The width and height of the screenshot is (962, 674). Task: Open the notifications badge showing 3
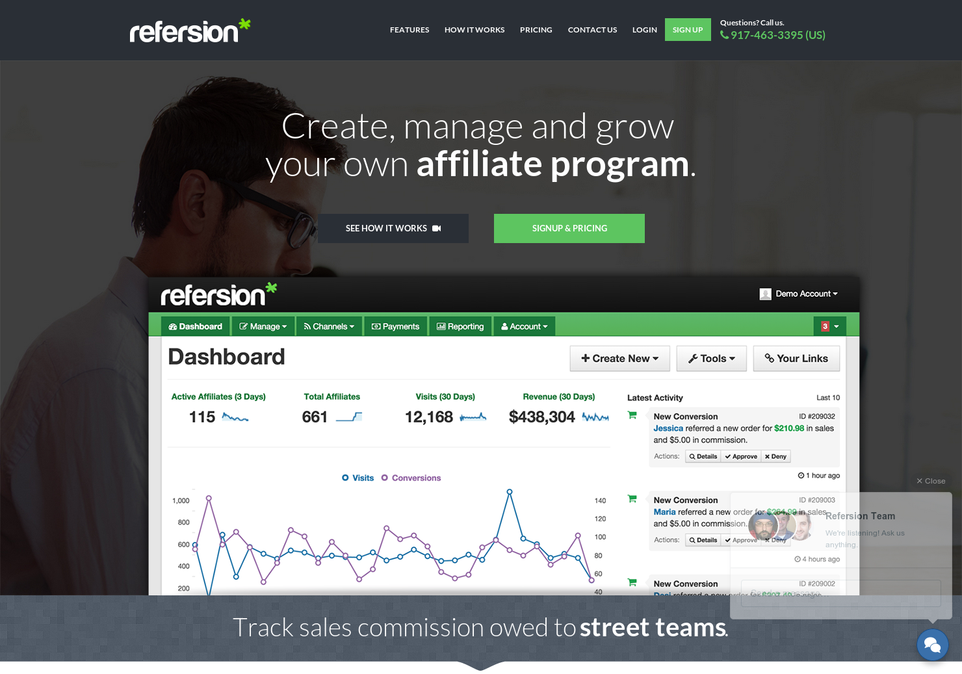point(829,326)
